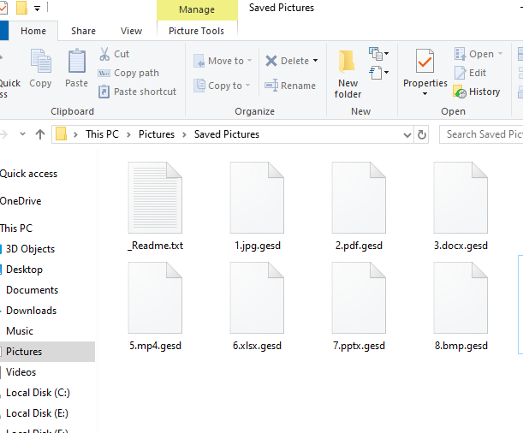Click the Cut scissors icon
This screenshot has height=433, width=523.
coord(104,54)
